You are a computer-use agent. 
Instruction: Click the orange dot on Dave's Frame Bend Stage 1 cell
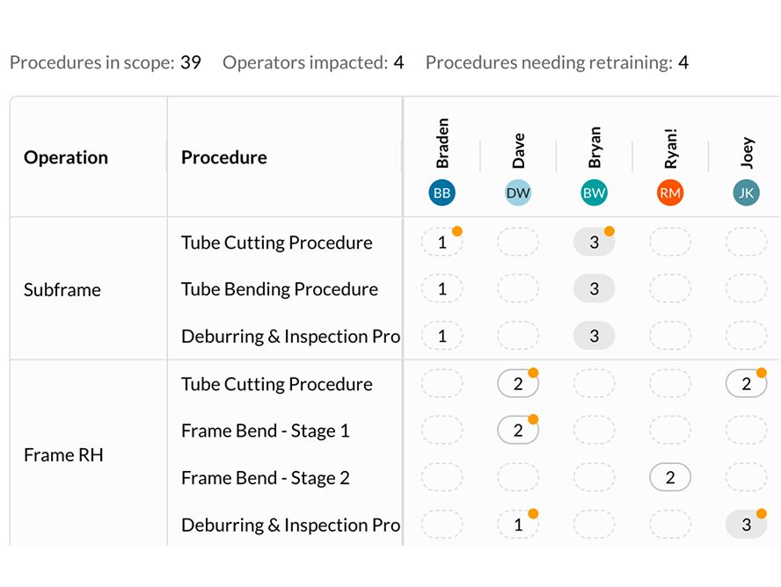pos(534,419)
